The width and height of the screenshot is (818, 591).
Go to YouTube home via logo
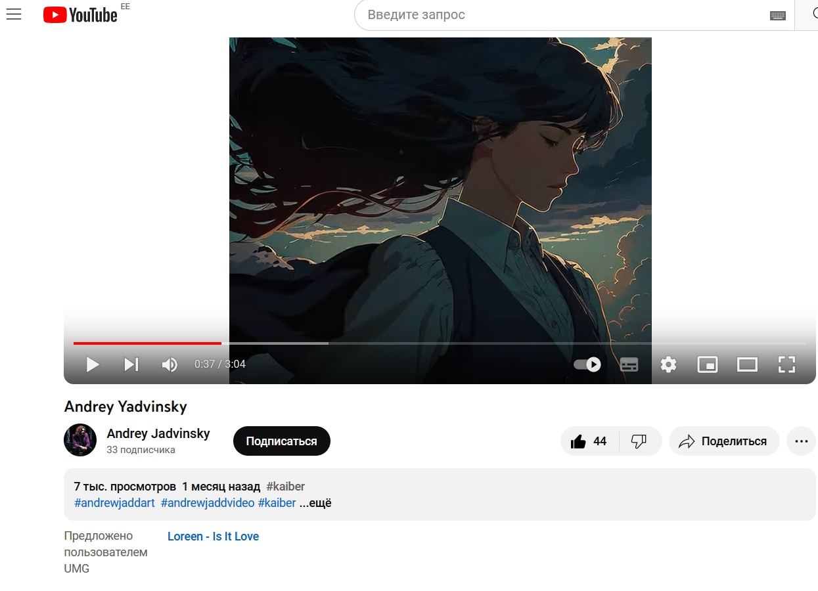tap(80, 14)
